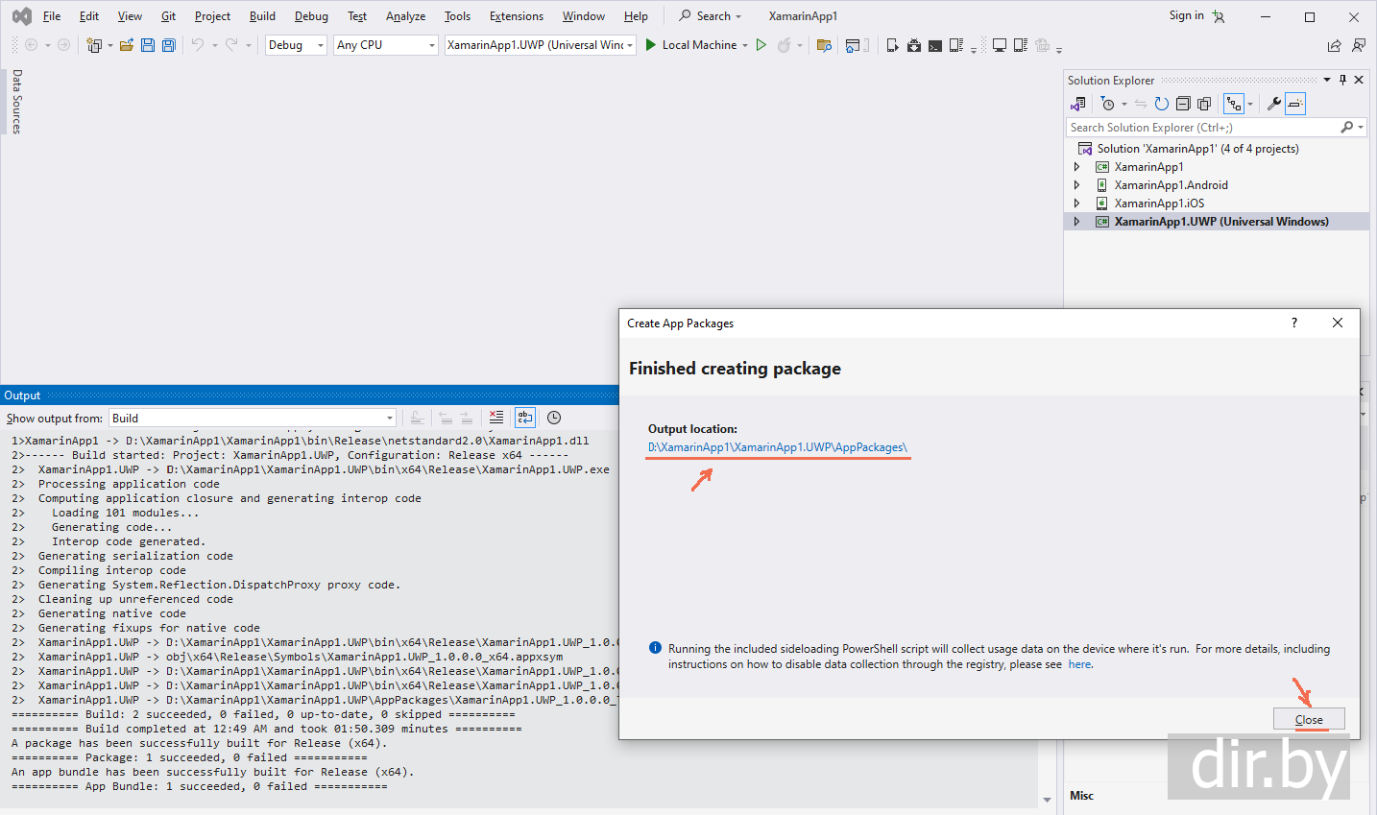Click the Find in Files toolbar icon

[824, 45]
